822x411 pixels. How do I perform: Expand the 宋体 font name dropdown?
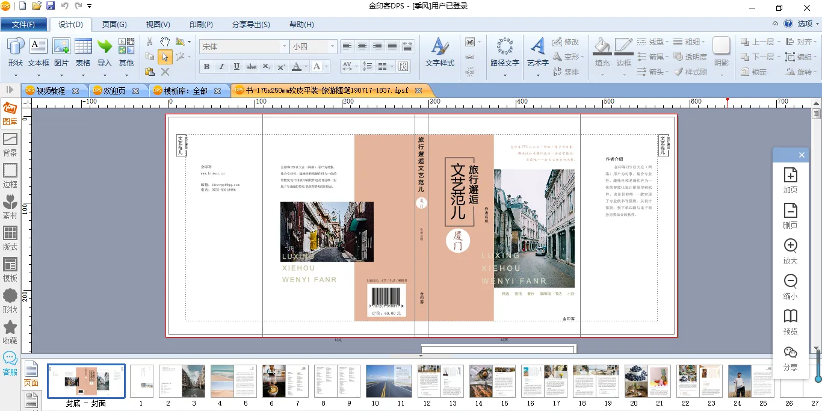[x=284, y=46]
